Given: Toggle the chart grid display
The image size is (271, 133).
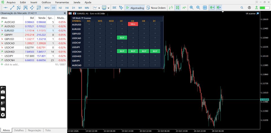Looking at the screenshot, I should click(205, 8).
